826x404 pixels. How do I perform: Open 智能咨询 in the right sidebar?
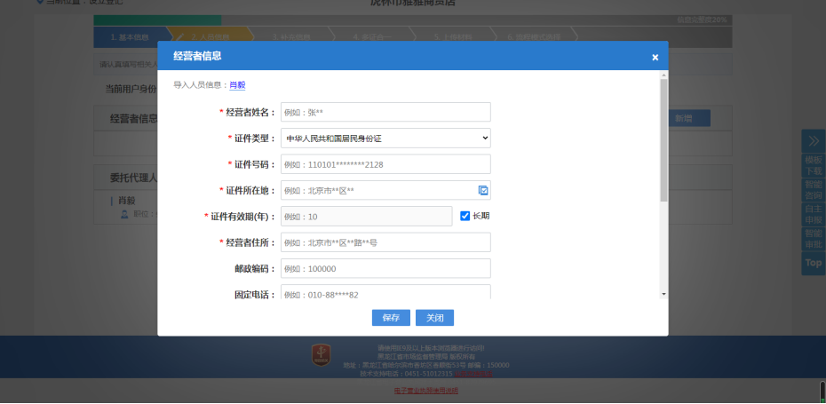(814, 190)
